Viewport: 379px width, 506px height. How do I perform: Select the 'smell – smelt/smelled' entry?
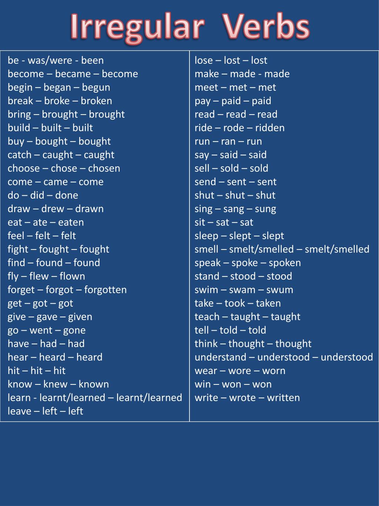click(x=282, y=249)
